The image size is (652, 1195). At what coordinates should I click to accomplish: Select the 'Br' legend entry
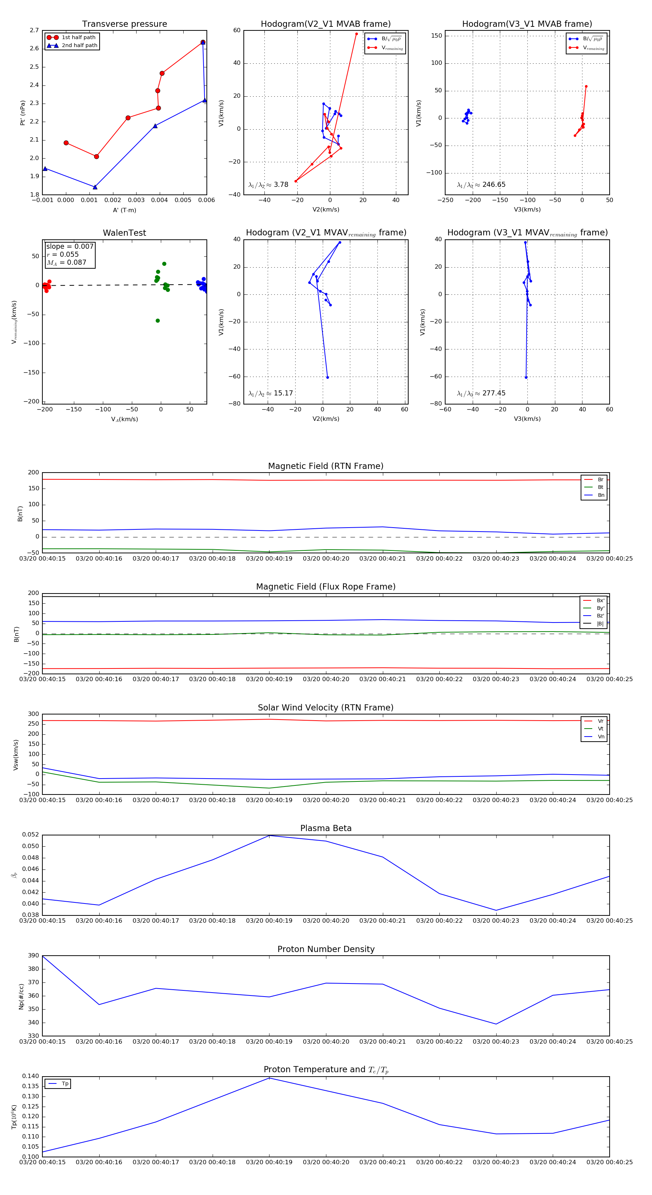click(594, 480)
